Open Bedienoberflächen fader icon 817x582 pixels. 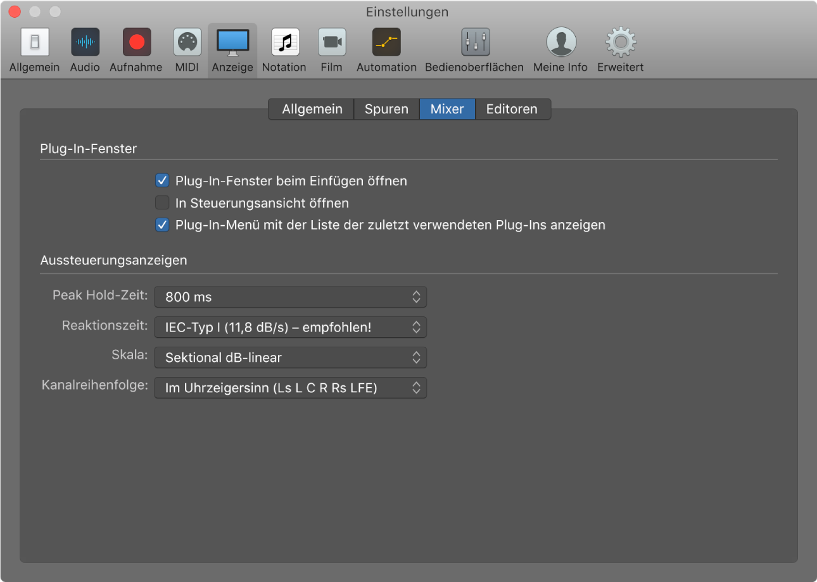point(474,42)
